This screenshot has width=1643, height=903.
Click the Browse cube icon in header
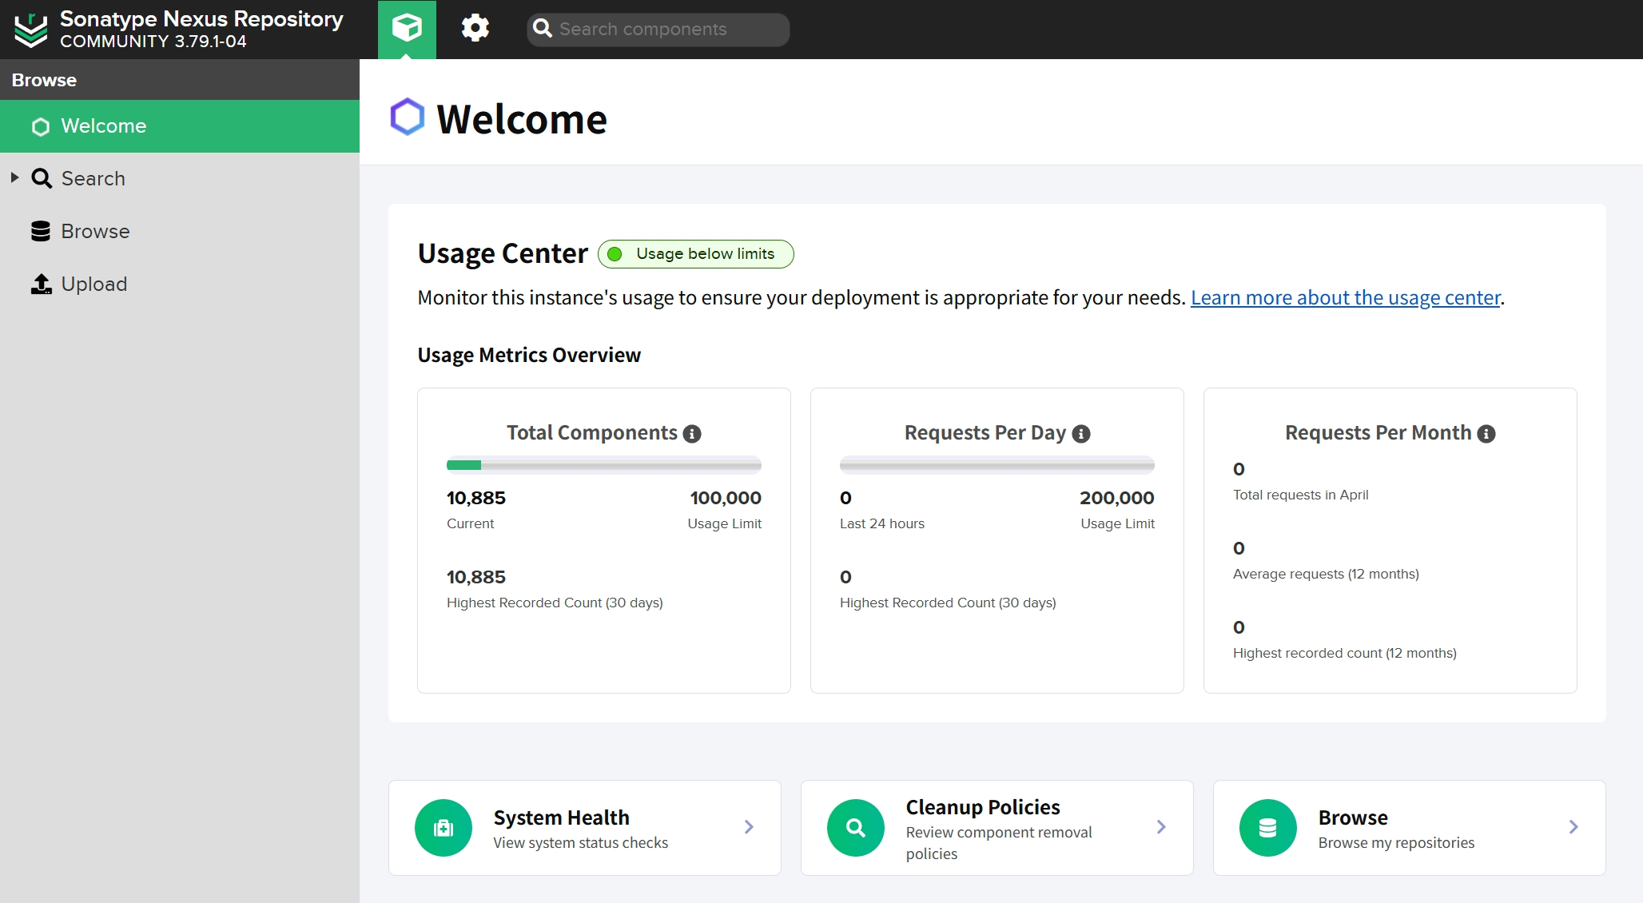[407, 29]
